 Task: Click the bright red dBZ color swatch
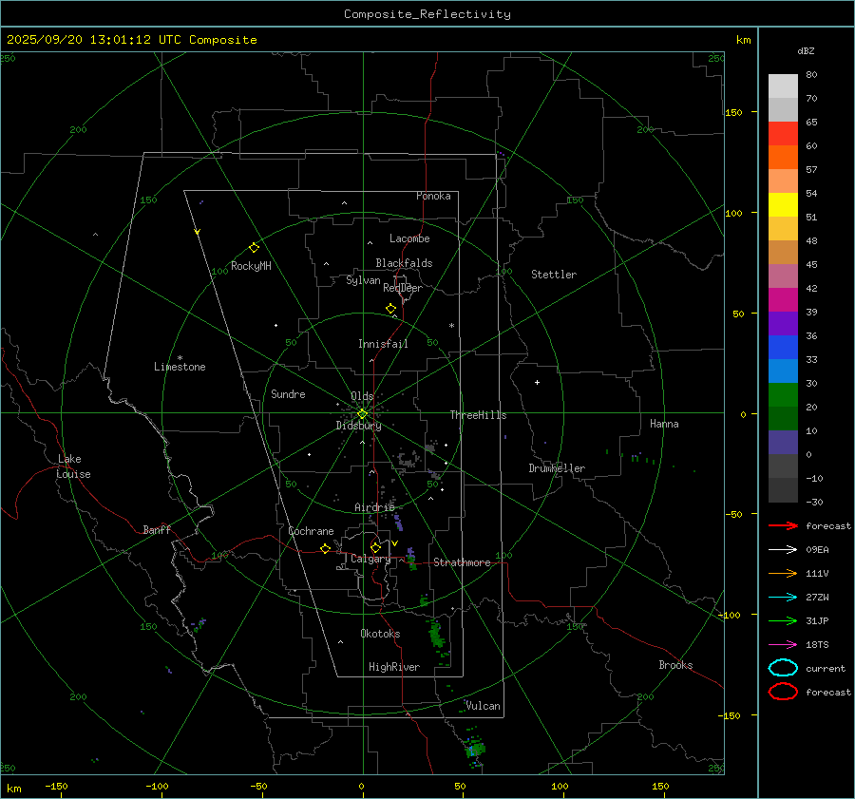783,133
